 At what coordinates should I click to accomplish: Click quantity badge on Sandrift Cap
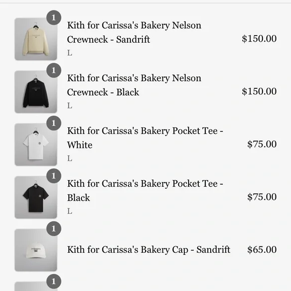(54, 228)
